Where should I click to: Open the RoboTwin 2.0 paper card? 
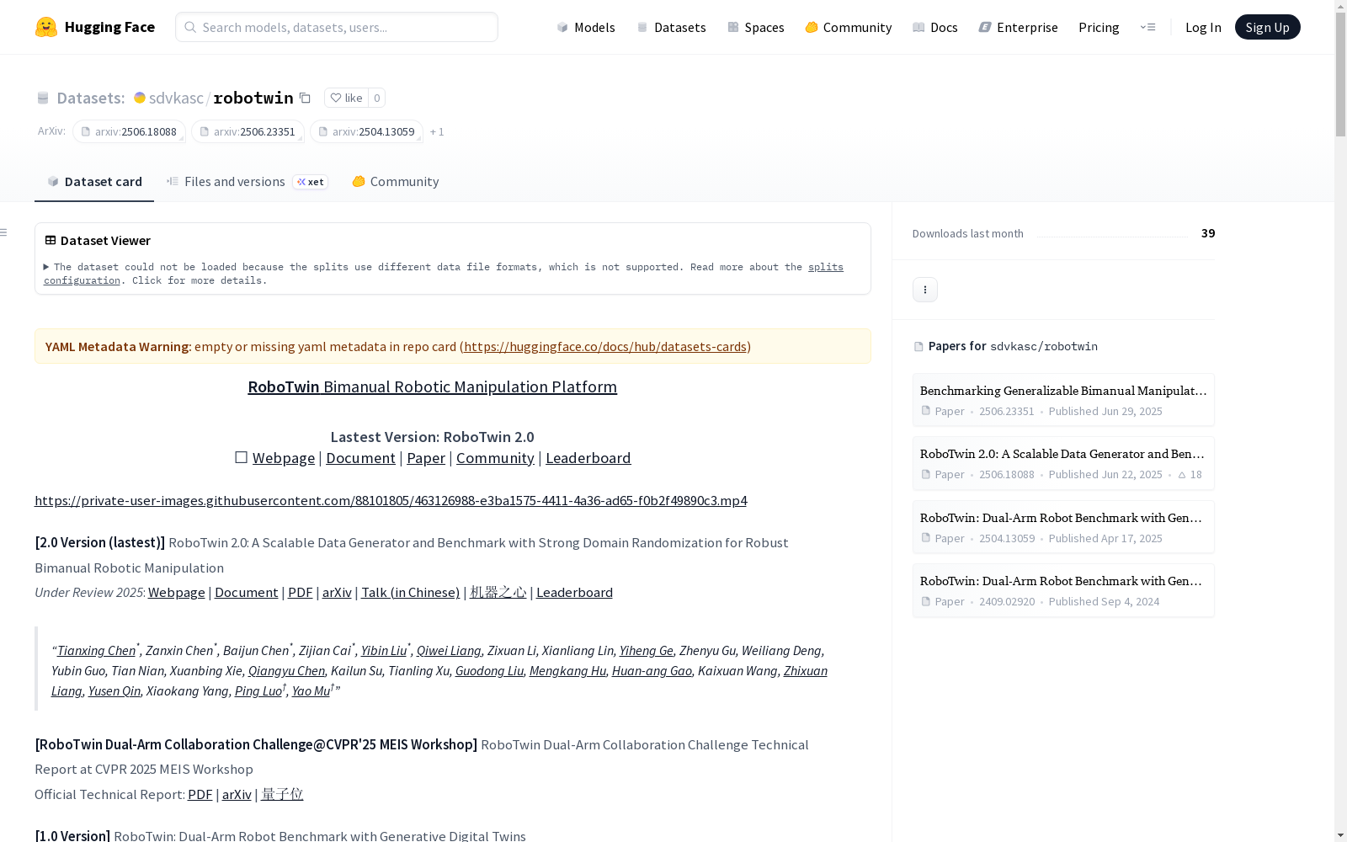(1063, 463)
